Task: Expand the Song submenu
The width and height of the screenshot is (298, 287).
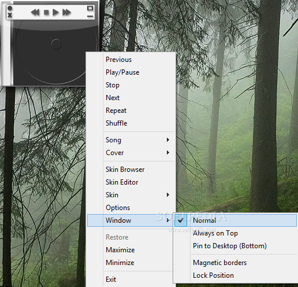Action: [131, 140]
